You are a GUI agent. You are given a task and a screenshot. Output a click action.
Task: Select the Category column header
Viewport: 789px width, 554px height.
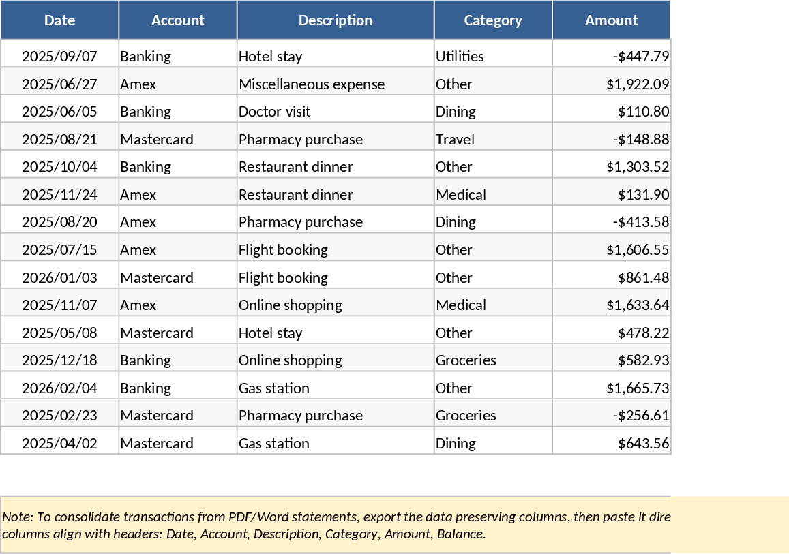pyautogui.click(x=493, y=20)
